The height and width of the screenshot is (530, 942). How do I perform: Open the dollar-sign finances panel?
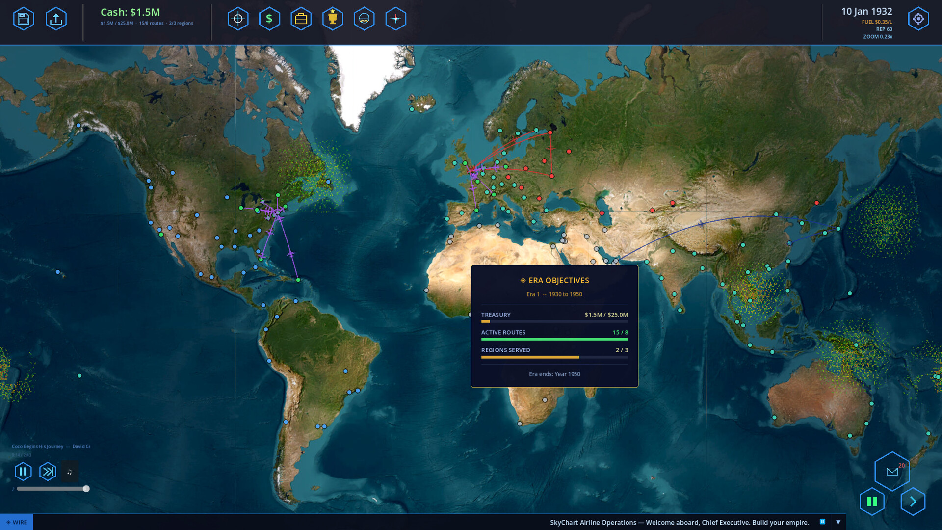point(269,19)
